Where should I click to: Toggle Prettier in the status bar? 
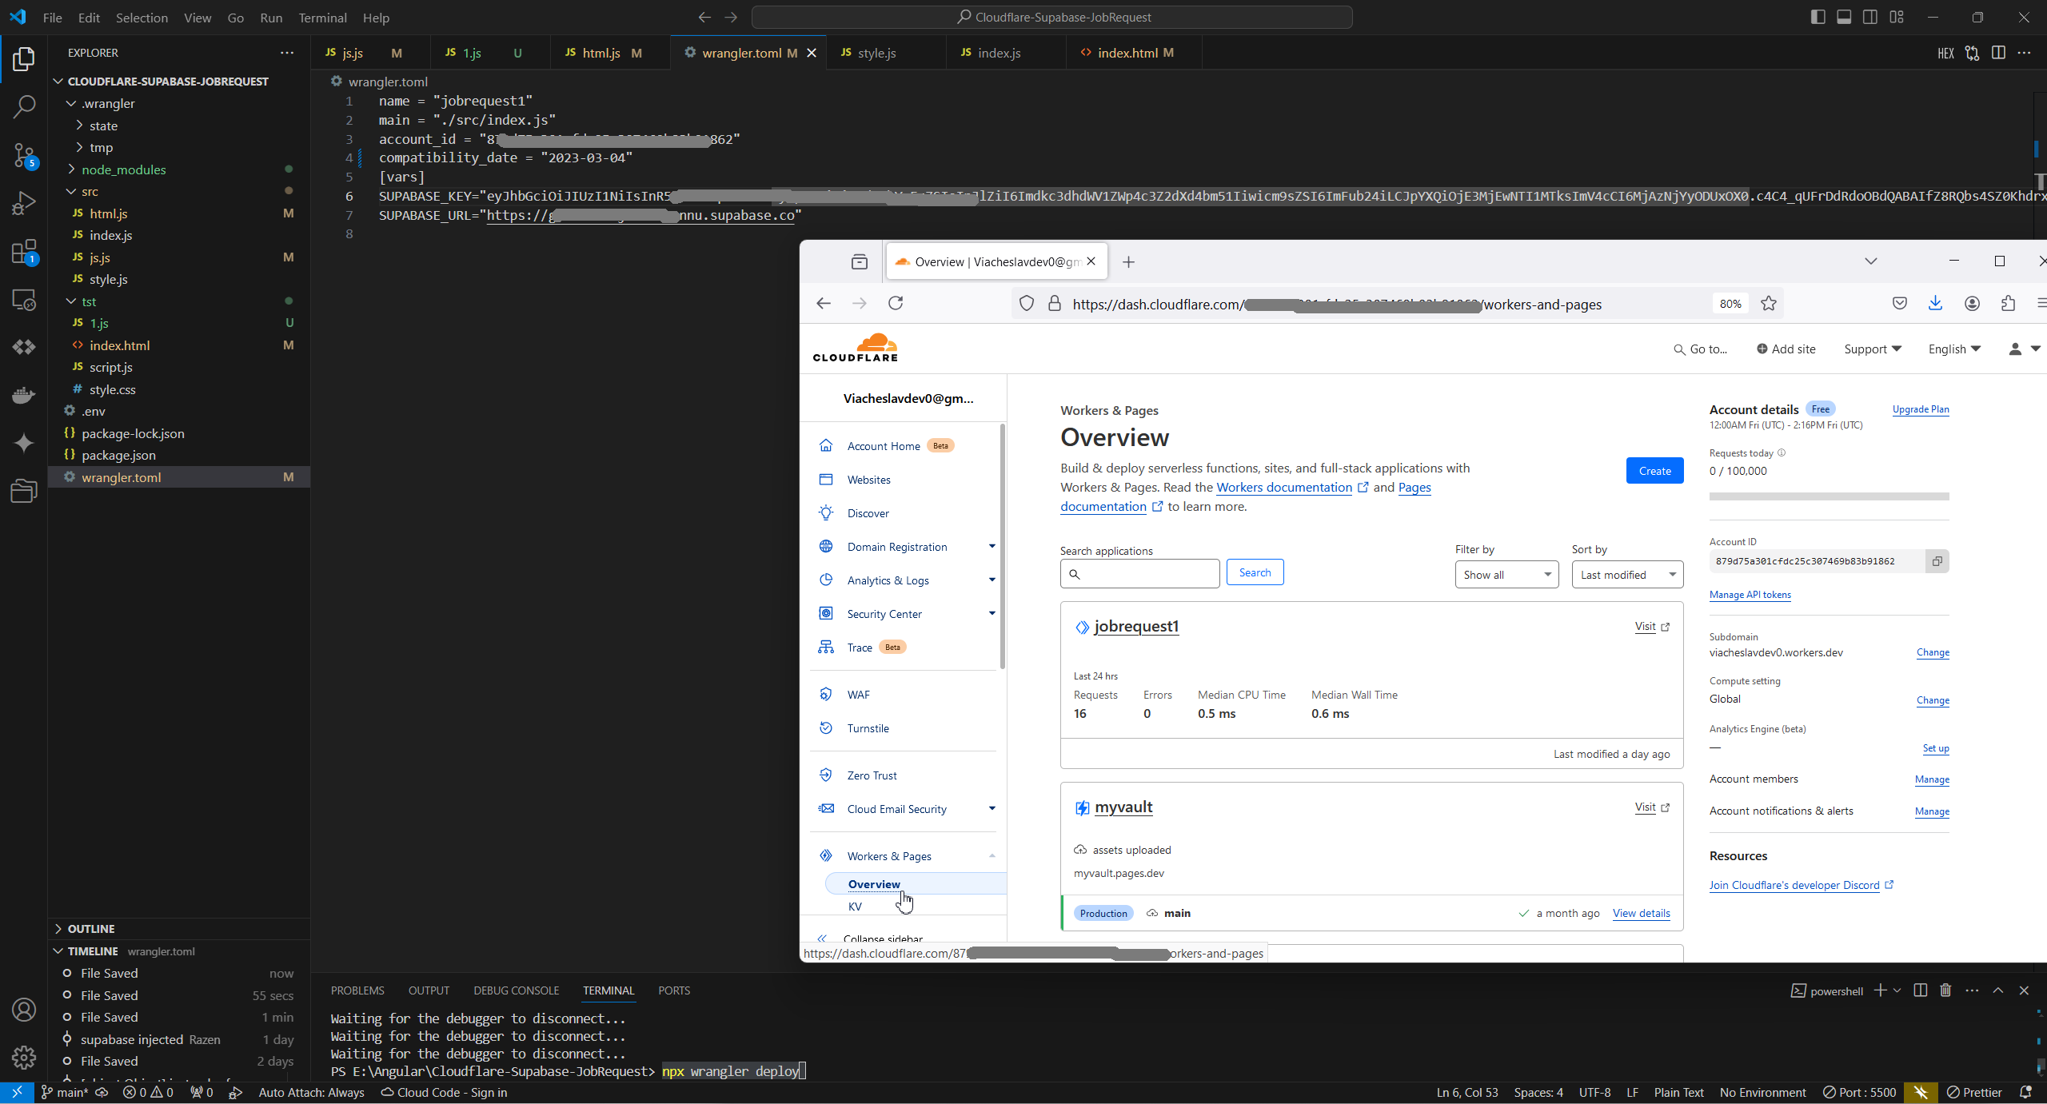(x=1973, y=1092)
